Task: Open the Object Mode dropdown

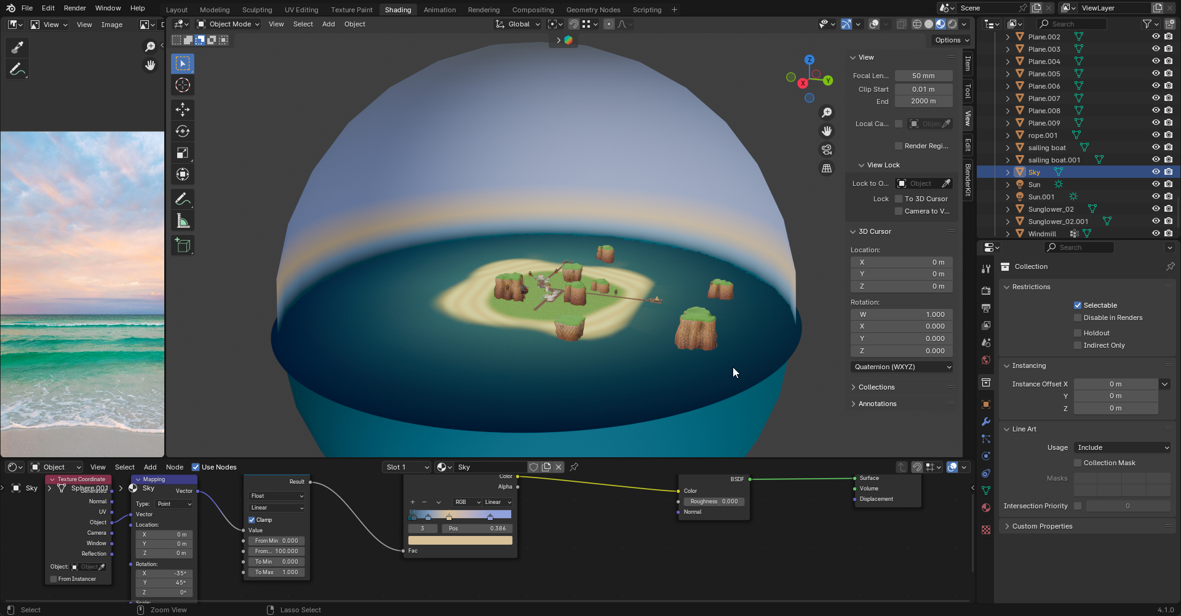Action: pos(228,24)
